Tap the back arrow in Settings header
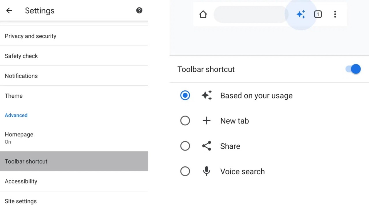This screenshot has height=208, width=369. pyautogui.click(x=9, y=11)
